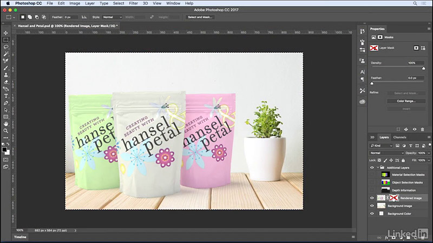Select the Rectangle shape tool

click(x=6, y=117)
